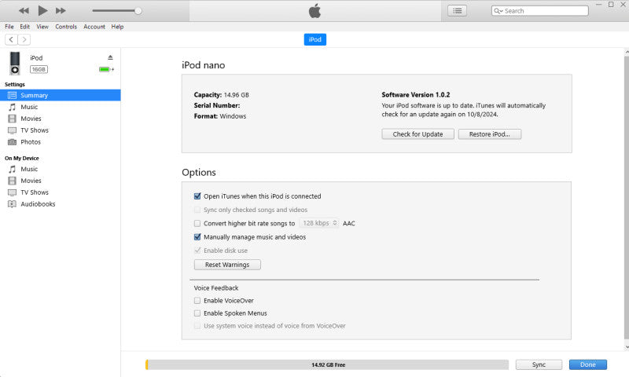Open the 128 kbps bit rate dropdown
Image resolution: width=629 pixels, height=377 pixels.
tap(319, 223)
